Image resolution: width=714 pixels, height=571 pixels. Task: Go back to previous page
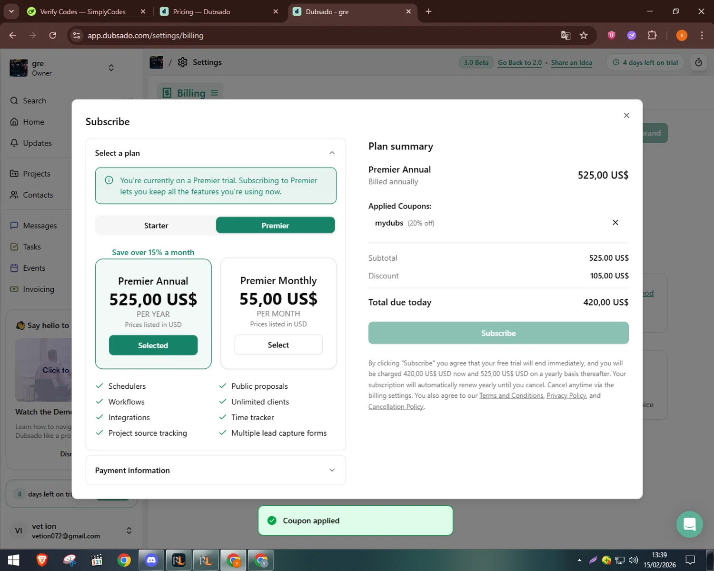(x=13, y=35)
